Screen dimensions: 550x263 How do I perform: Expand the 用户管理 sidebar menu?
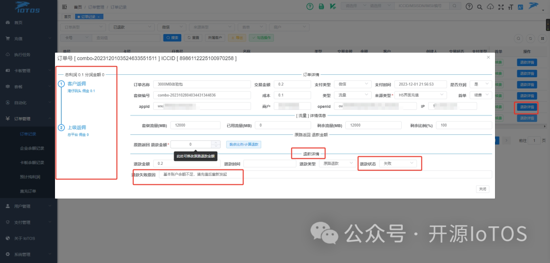point(29,206)
